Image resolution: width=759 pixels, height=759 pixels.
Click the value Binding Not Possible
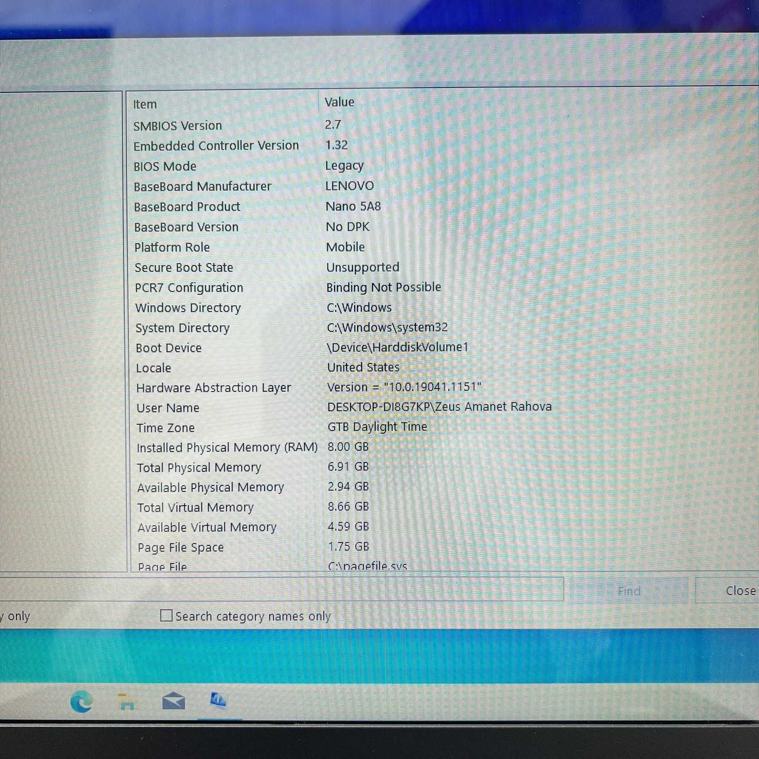click(x=384, y=287)
